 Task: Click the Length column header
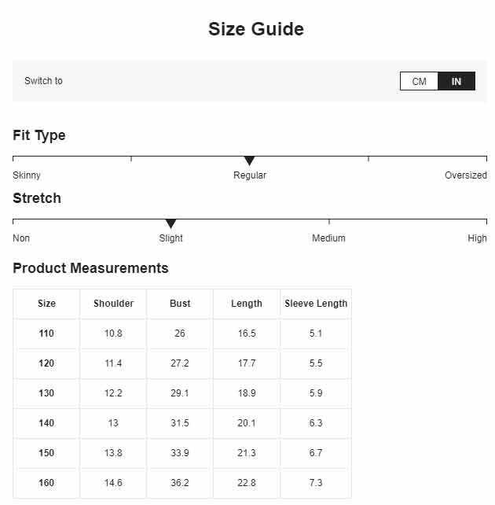click(x=247, y=304)
